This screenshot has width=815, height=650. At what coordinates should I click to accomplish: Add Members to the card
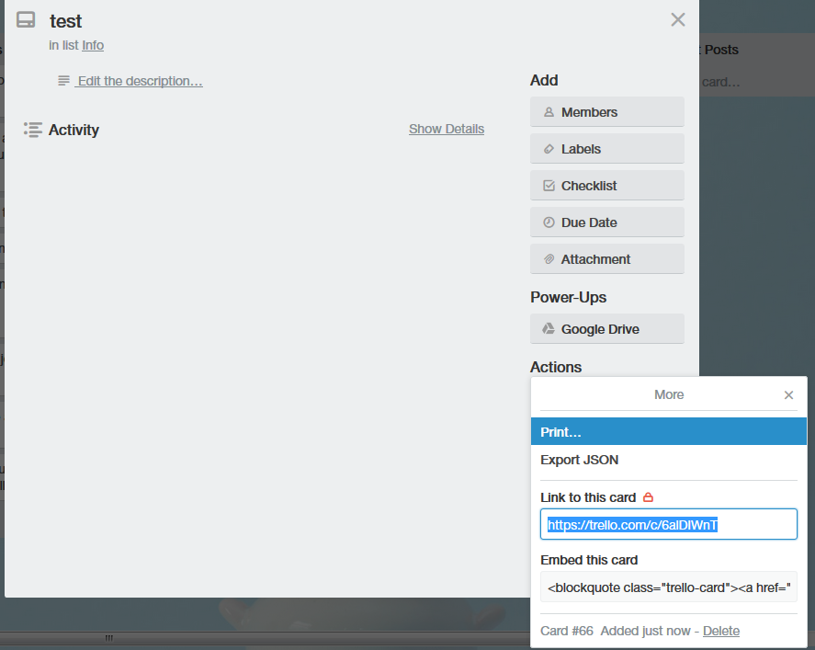pyautogui.click(x=607, y=112)
